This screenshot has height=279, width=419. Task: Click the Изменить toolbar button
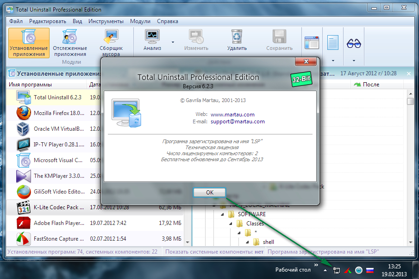pos(196,40)
